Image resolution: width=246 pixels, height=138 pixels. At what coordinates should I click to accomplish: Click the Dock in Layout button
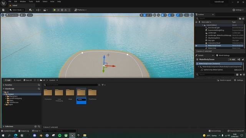pos(224,80)
